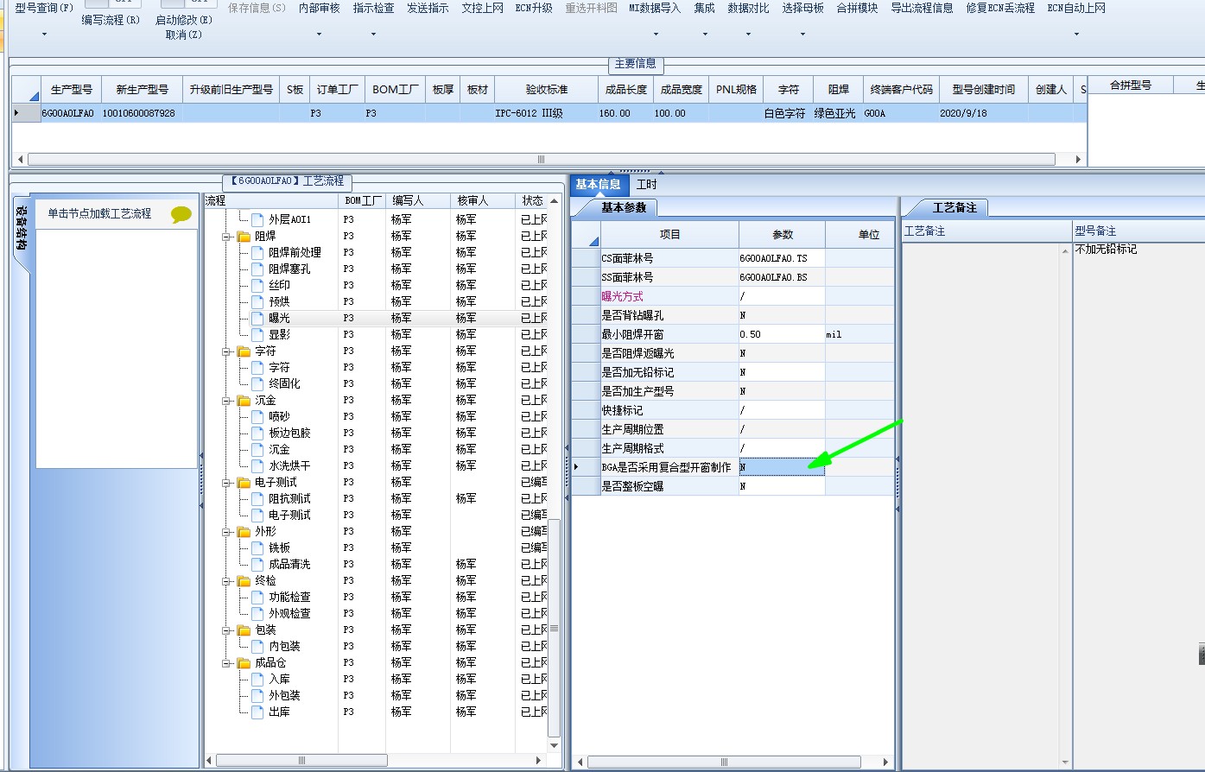The height and width of the screenshot is (772, 1205).
Task: Click the 发送指示 toolbar button
Action: (x=428, y=8)
